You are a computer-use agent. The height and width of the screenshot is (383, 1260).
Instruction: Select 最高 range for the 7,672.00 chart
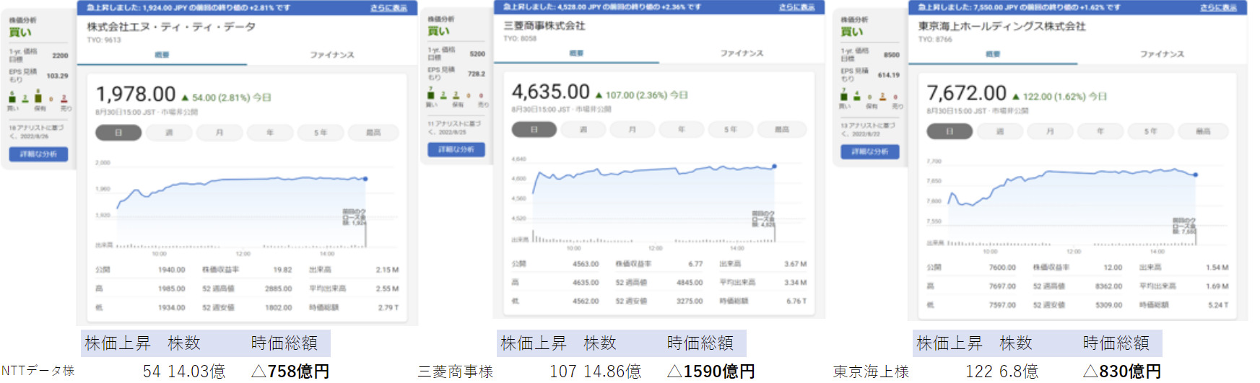(x=1203, y=131)
